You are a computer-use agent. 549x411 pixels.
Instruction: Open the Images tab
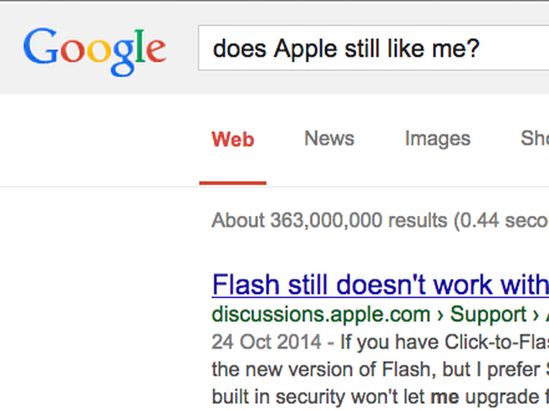437,138
